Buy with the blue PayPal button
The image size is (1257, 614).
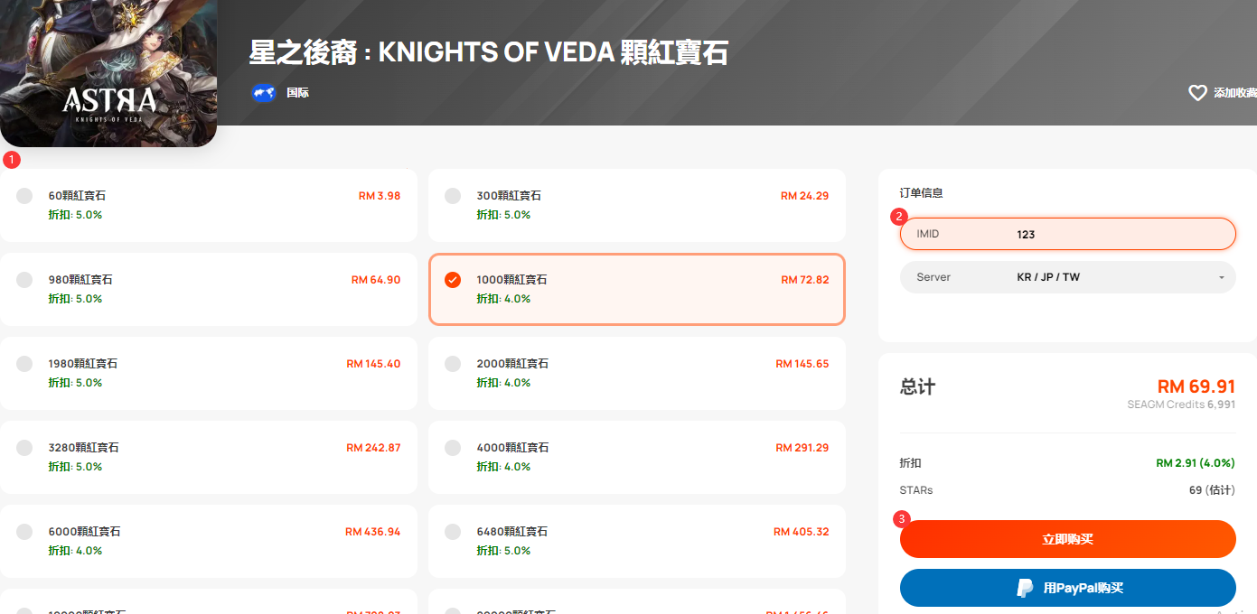click(x=1067, y=588)
